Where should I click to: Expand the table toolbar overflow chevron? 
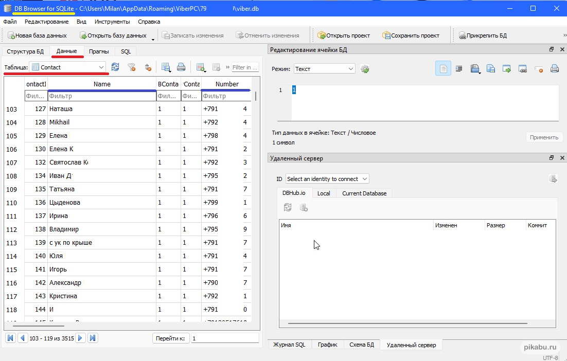click(227, 67)
